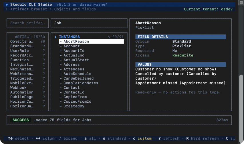Select the CopiedFrom field row
The image size is (244, 144).
(91, 97)
